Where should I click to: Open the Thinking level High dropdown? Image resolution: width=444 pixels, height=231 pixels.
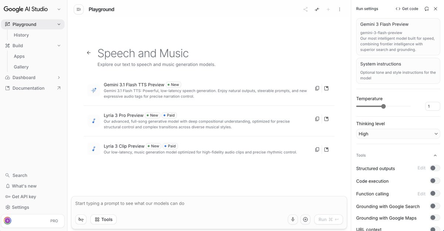[398, 134]
